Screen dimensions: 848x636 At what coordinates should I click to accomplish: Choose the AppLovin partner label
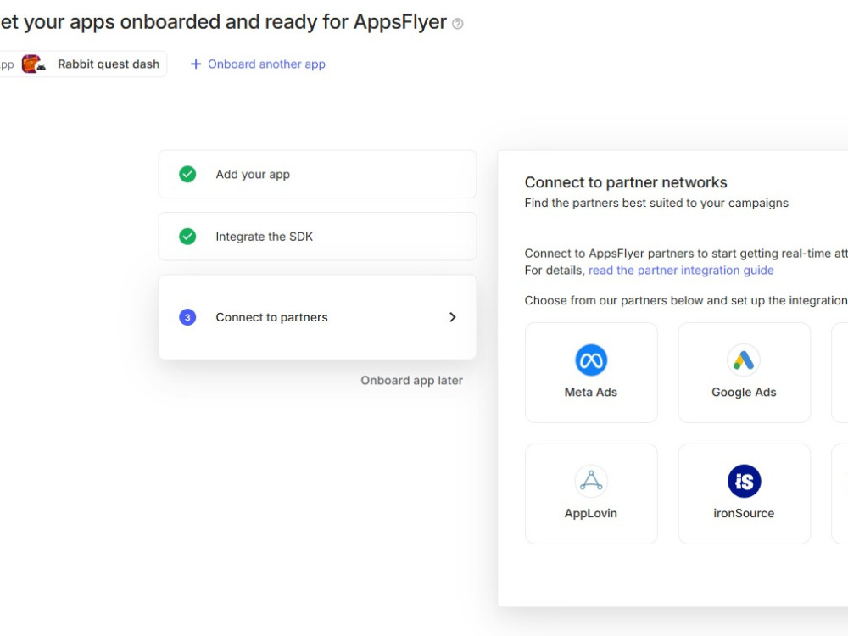click(x=590, y=513)
